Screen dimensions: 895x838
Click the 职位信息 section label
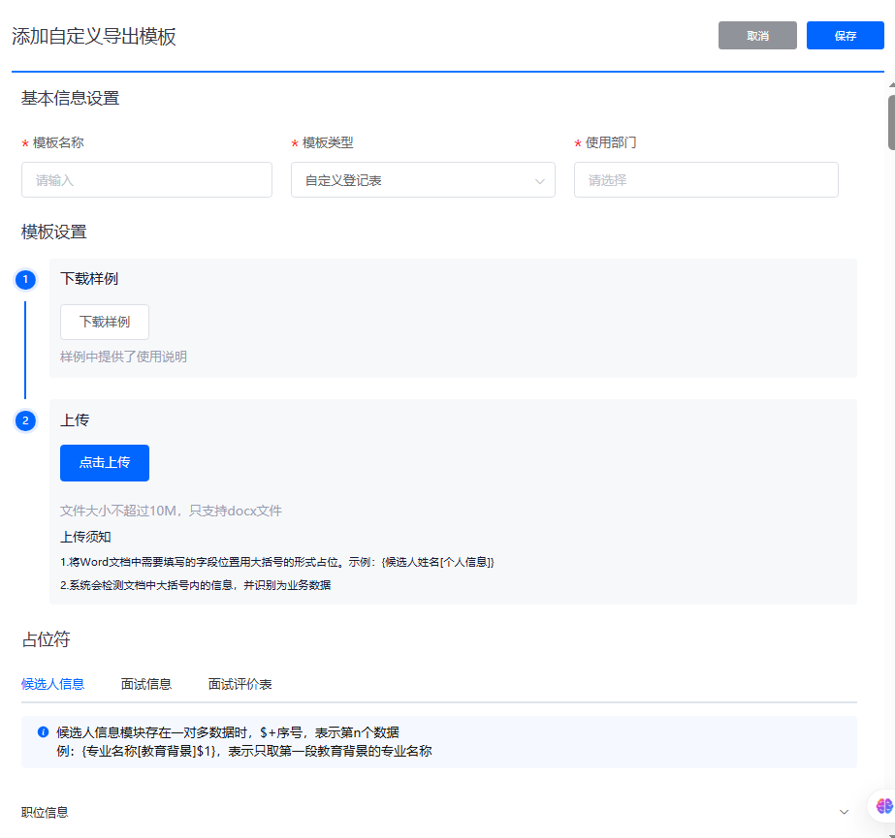45,812
